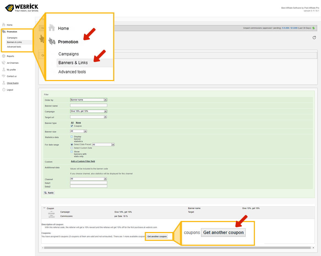Click the Banner name input field

point(89,105)
